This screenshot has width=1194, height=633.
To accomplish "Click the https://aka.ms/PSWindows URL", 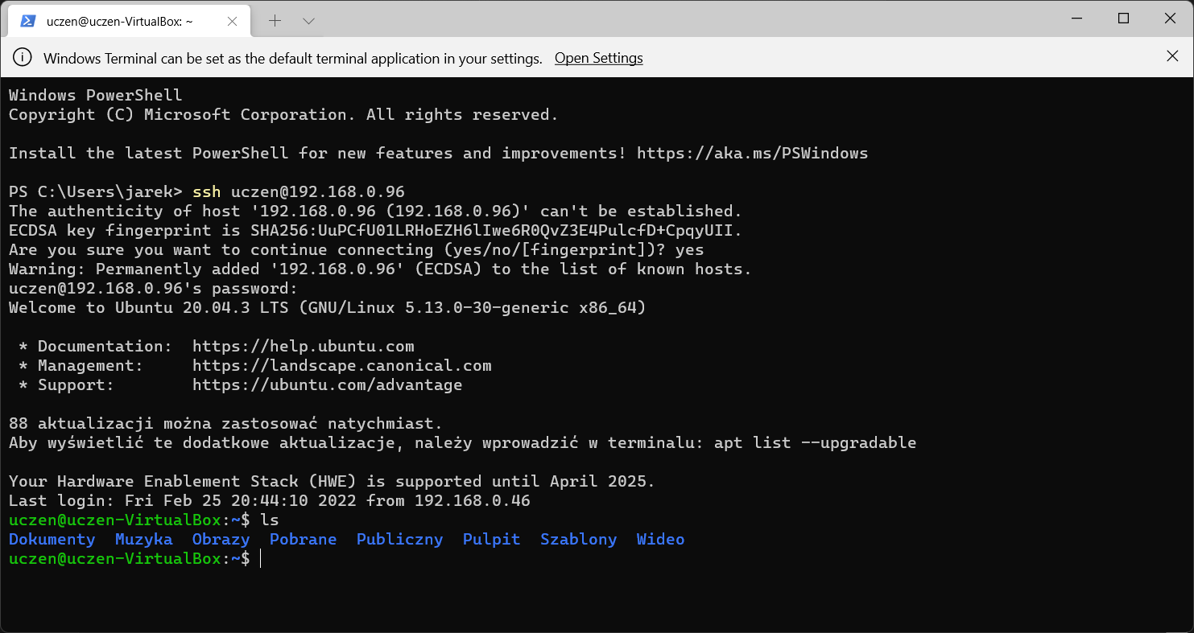I will point(752,153).
